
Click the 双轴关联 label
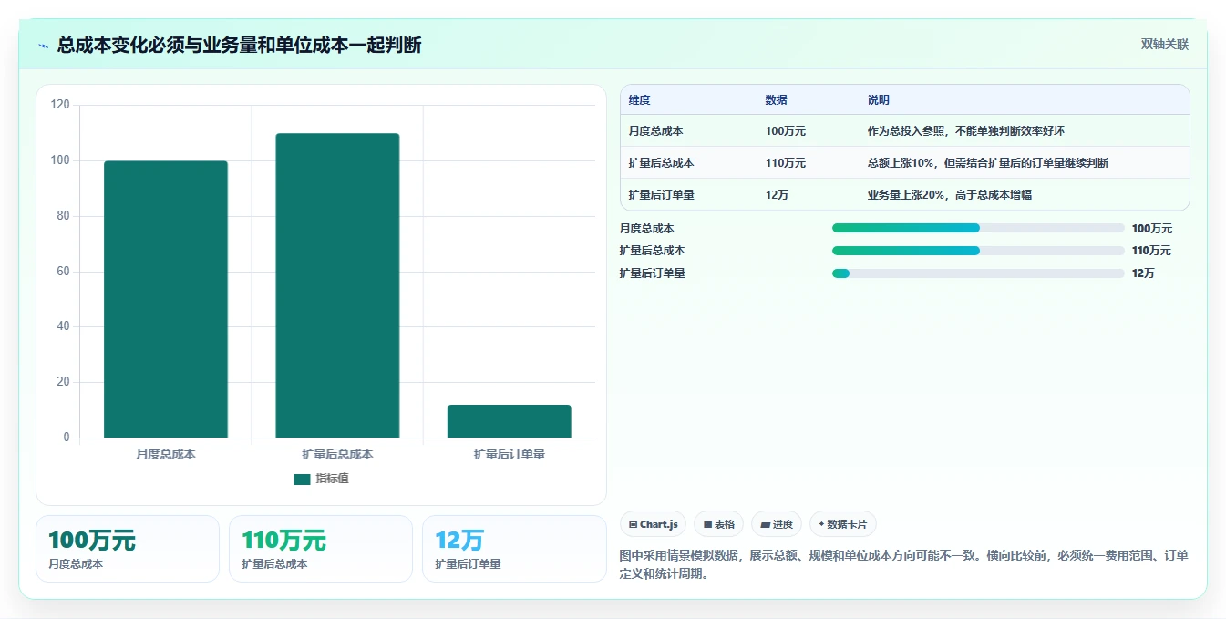click(x=1164, y=45)
